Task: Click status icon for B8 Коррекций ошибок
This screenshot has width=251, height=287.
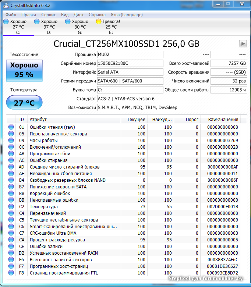Action: 11,193
